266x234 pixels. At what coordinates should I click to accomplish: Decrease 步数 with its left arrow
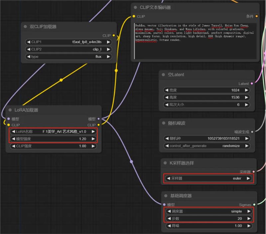pyautogui.click(x=169, y=219)
